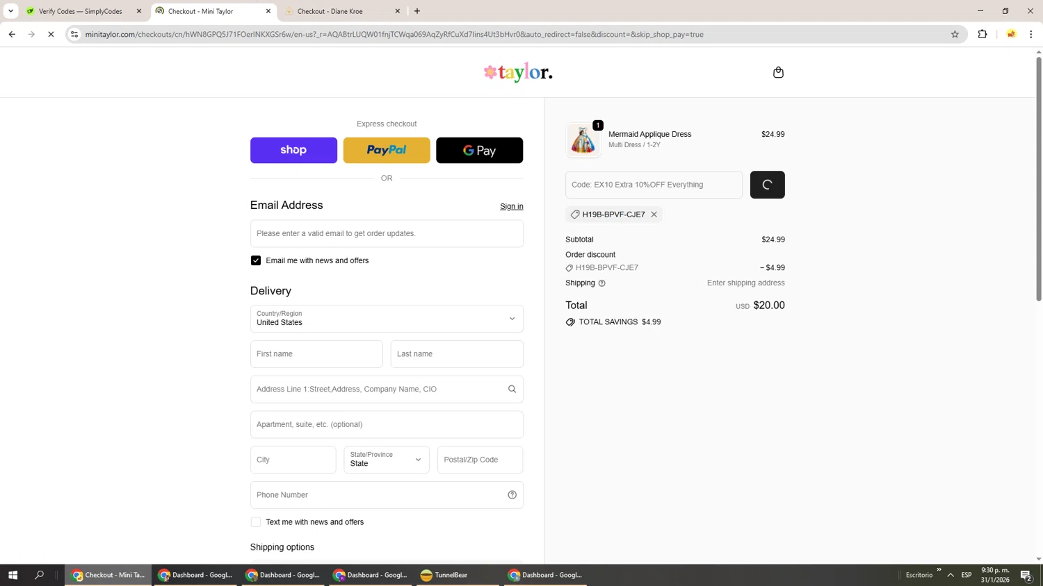Click the phone number help icon
Screen dimensions: 1043x586
pos(512,495)
